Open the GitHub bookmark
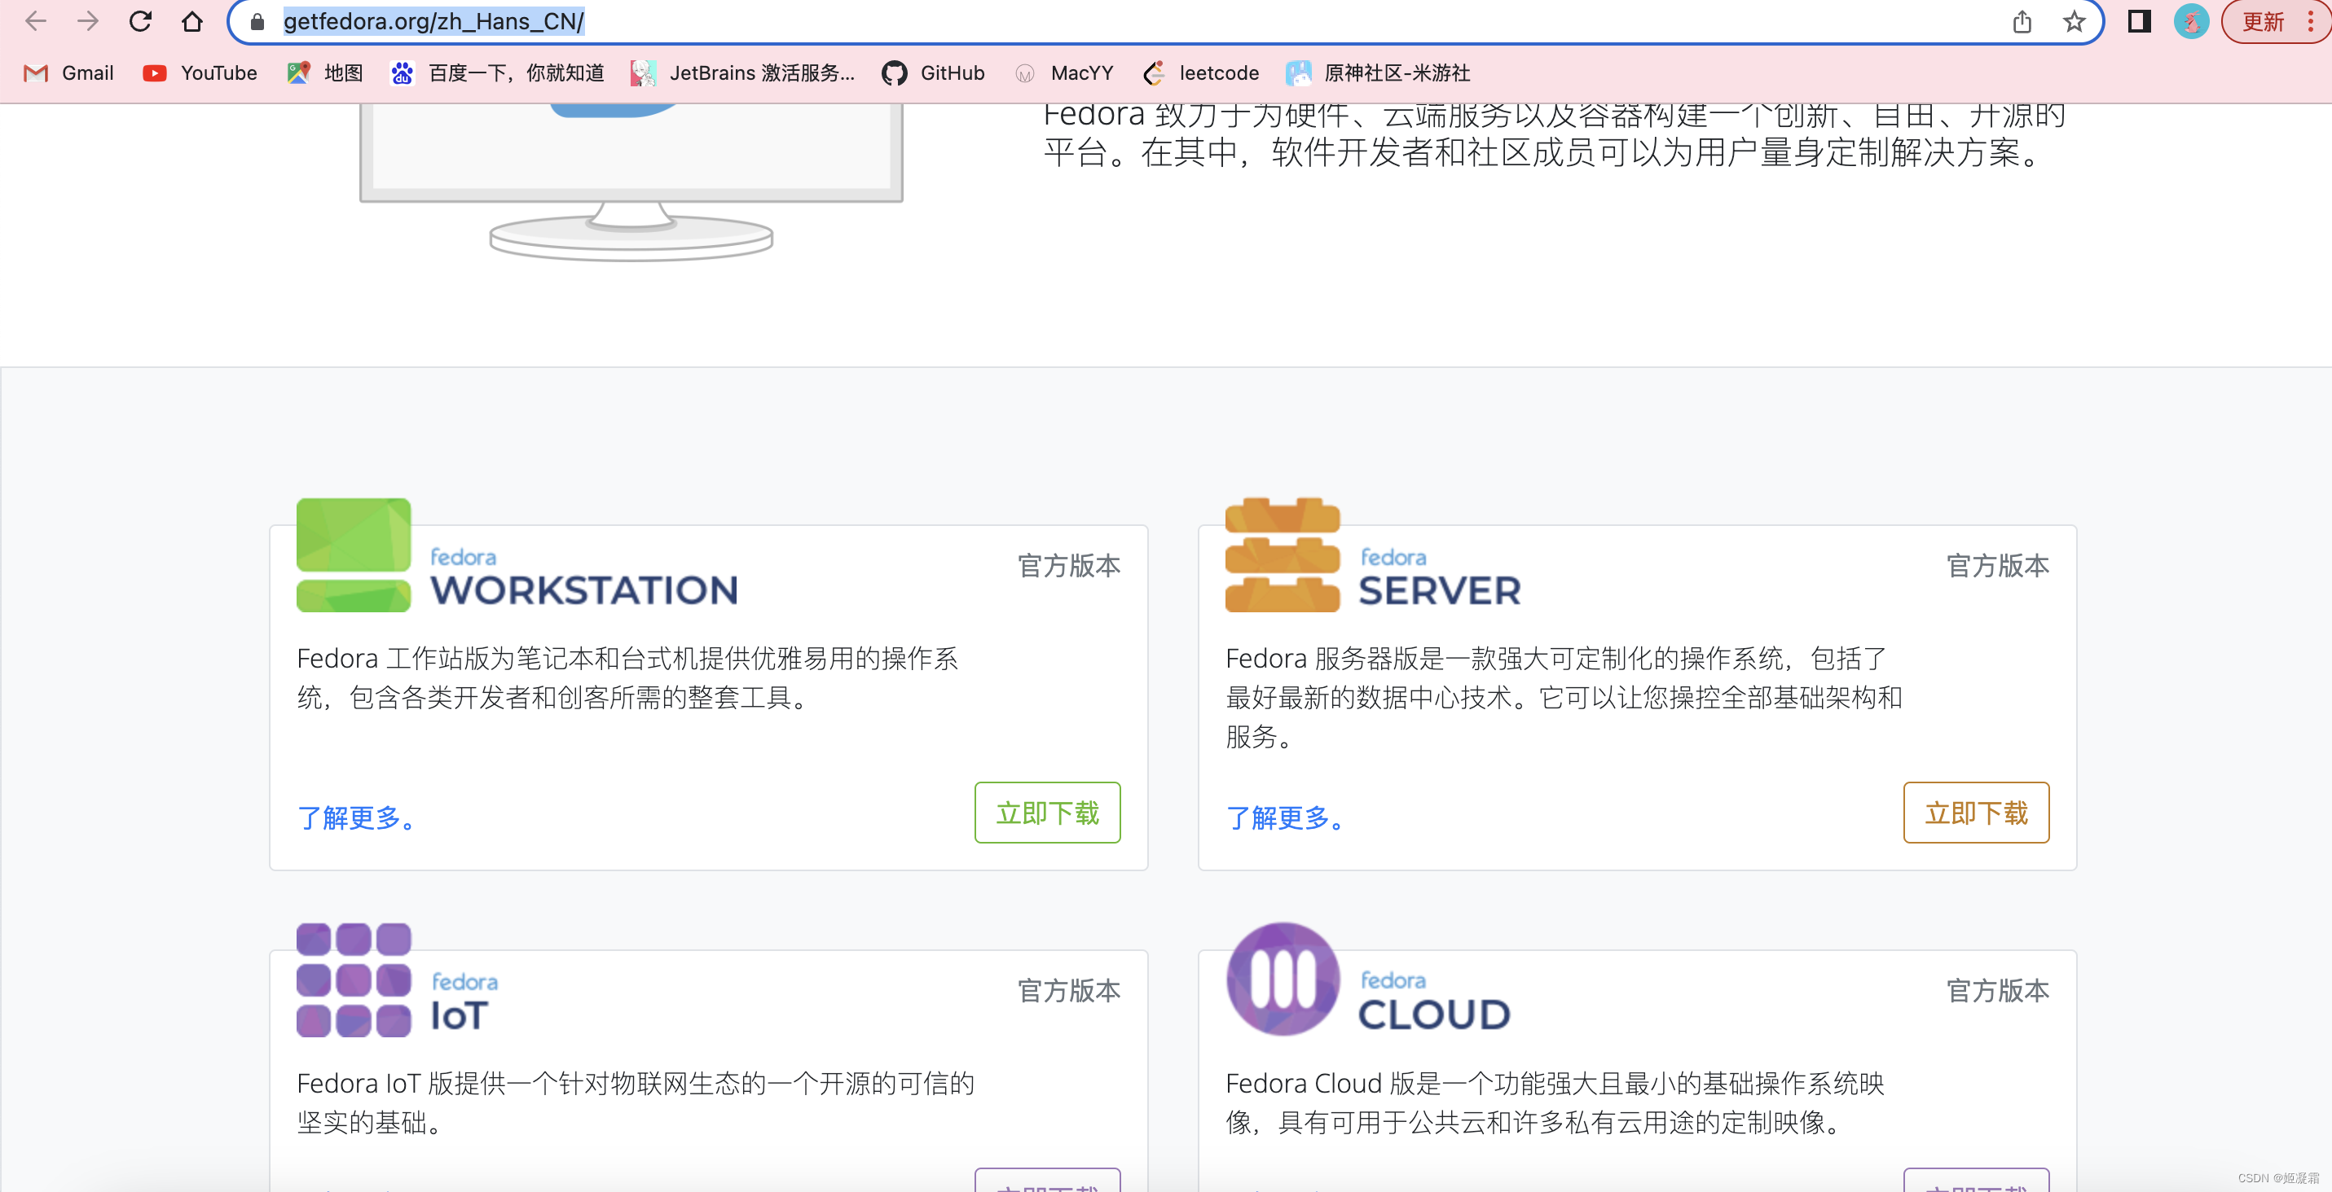 (x=933, y=73)
